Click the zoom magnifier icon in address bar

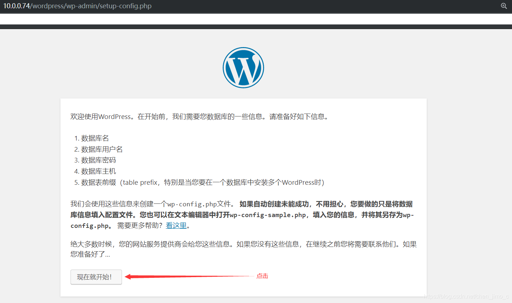(504, 6)
